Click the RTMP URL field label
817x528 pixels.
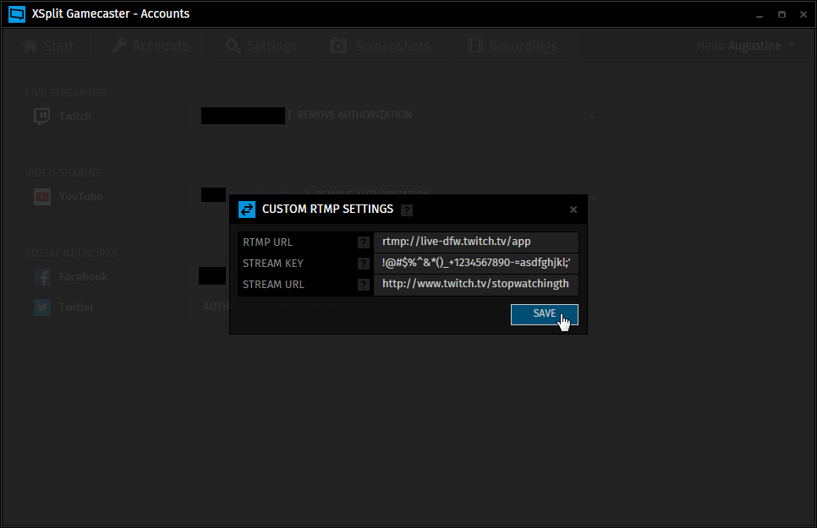[268, 242]
